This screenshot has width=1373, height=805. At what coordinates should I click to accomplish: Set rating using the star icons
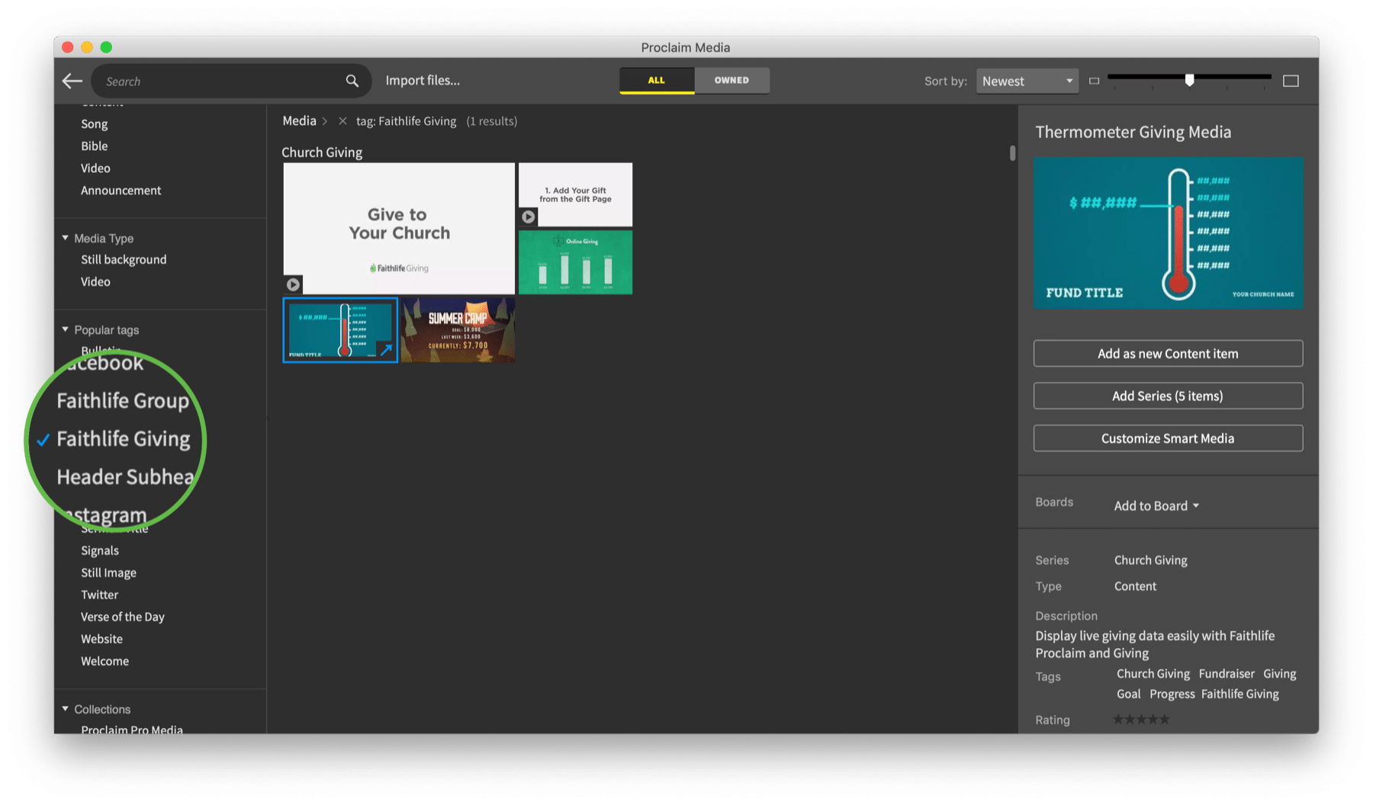click(x=1141, y=719)
